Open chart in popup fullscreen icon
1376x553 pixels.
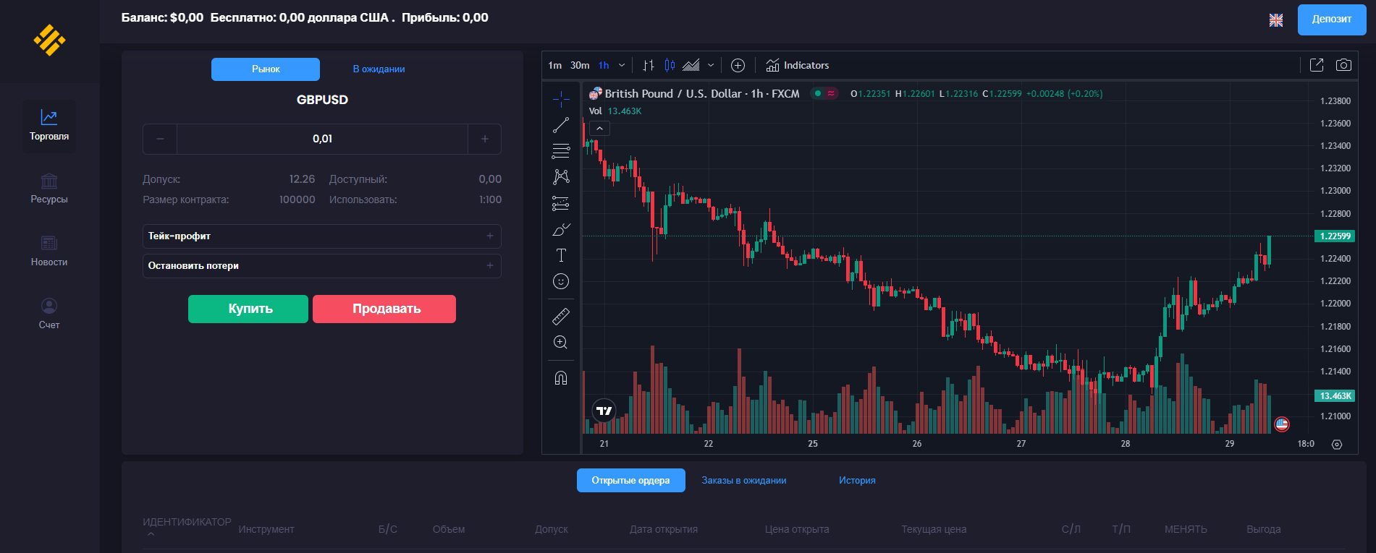tap(1317, 65)
